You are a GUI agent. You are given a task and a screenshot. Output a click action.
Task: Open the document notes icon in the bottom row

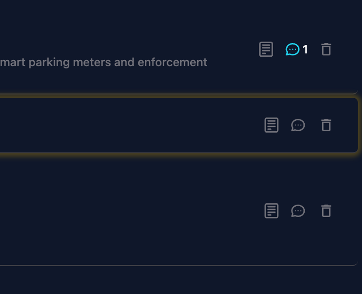[x=271, y=211]
